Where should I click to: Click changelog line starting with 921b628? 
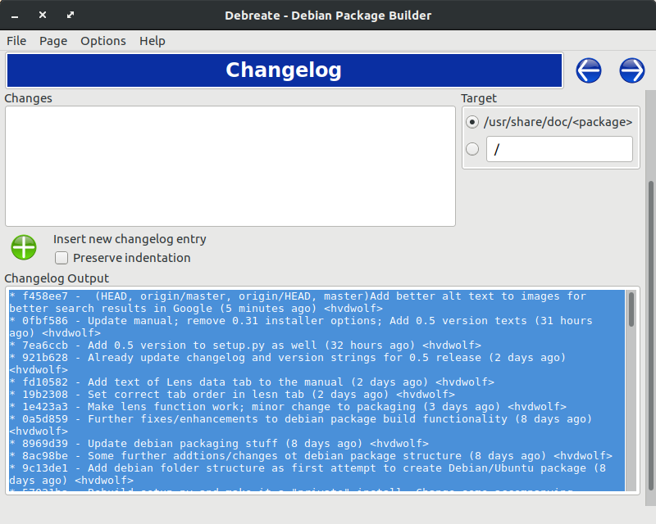(288, 364)
